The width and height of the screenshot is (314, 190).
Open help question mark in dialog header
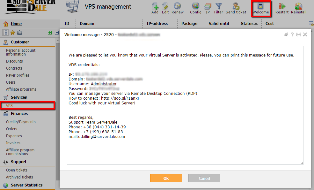(x=292, y=34)
